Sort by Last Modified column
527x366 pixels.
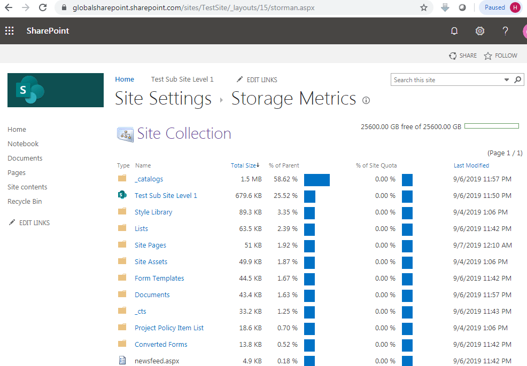[x=471, y=165]
